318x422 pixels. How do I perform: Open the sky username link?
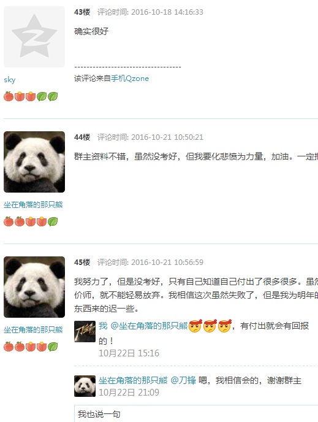pyautogui.click(x=10, y=80)
